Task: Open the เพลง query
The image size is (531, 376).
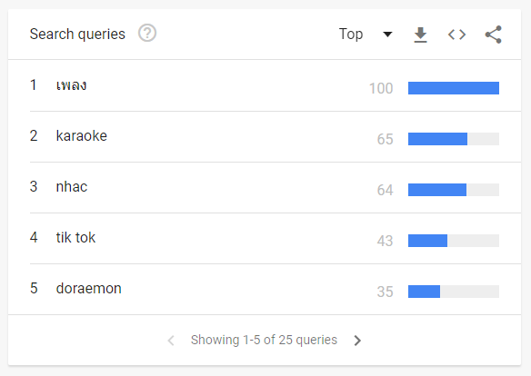Action: tap(72, 85)
